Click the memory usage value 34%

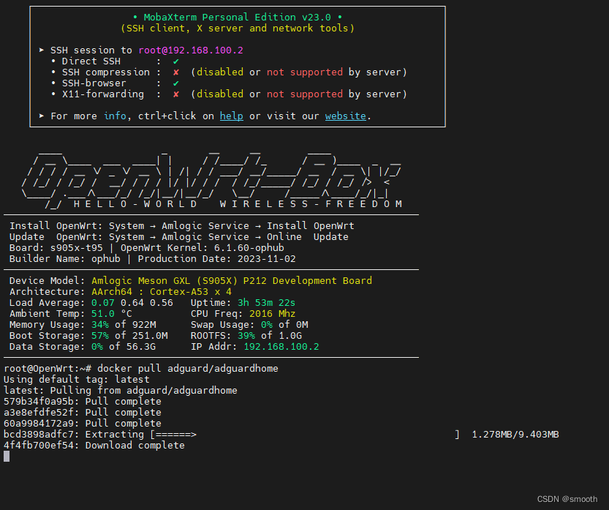click(x=100, y=325)
